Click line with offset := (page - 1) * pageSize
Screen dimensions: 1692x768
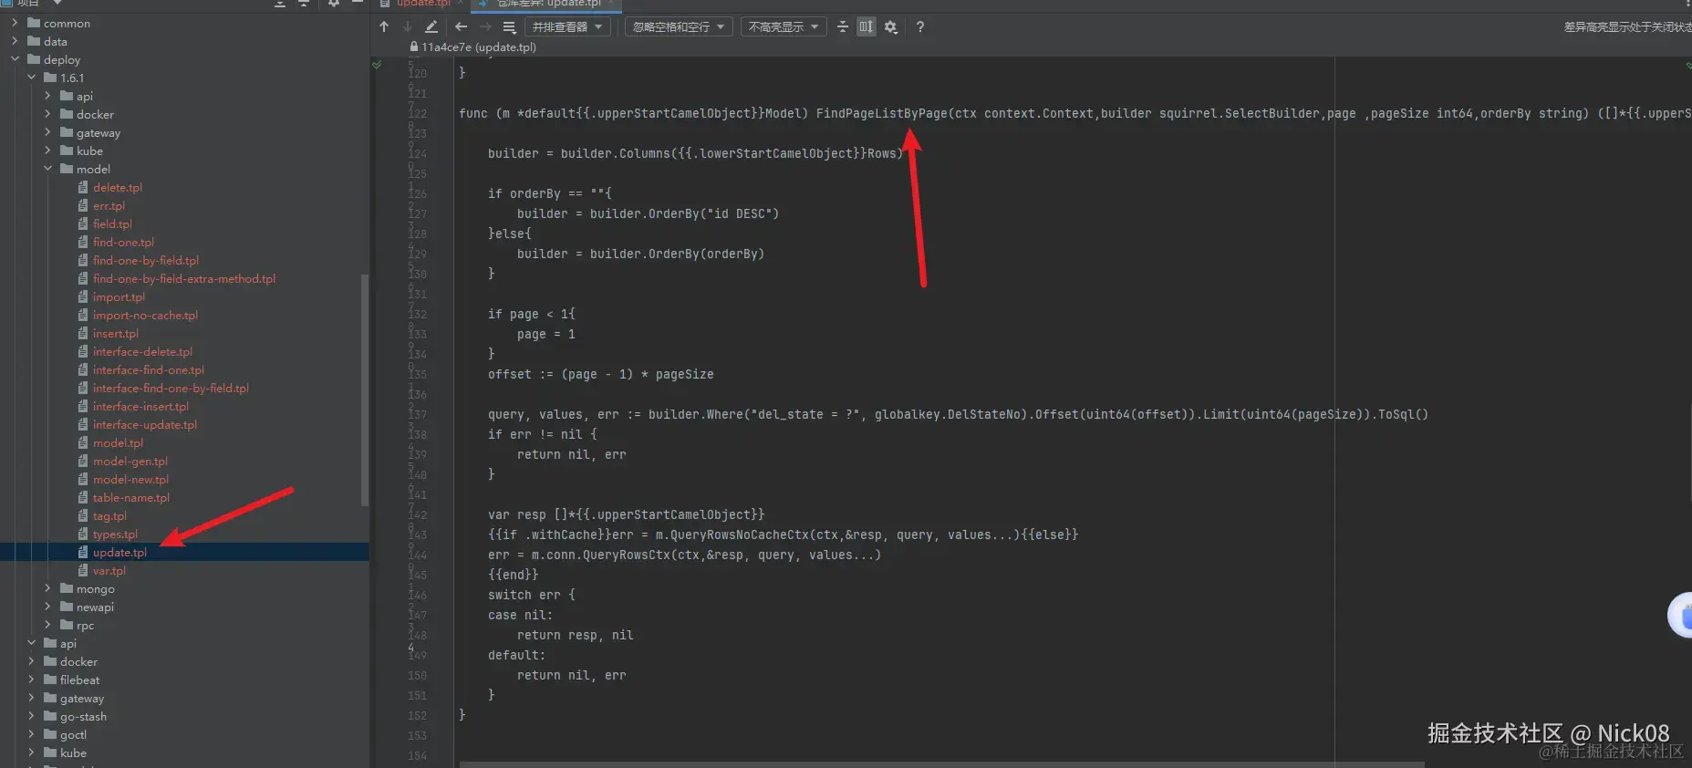pos(600,374)
